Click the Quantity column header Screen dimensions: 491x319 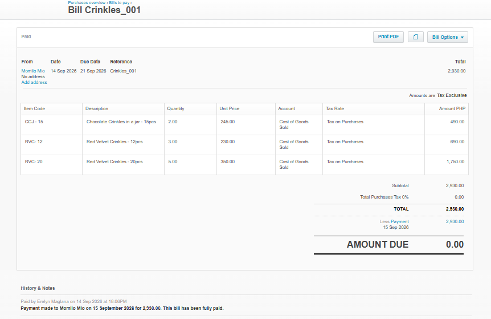tap(190, 108)
